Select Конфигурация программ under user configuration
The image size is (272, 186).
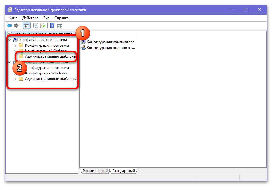point(47,68)
